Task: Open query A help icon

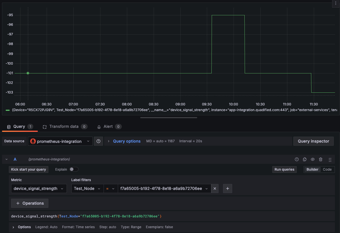Action: (x=297, y=159)
